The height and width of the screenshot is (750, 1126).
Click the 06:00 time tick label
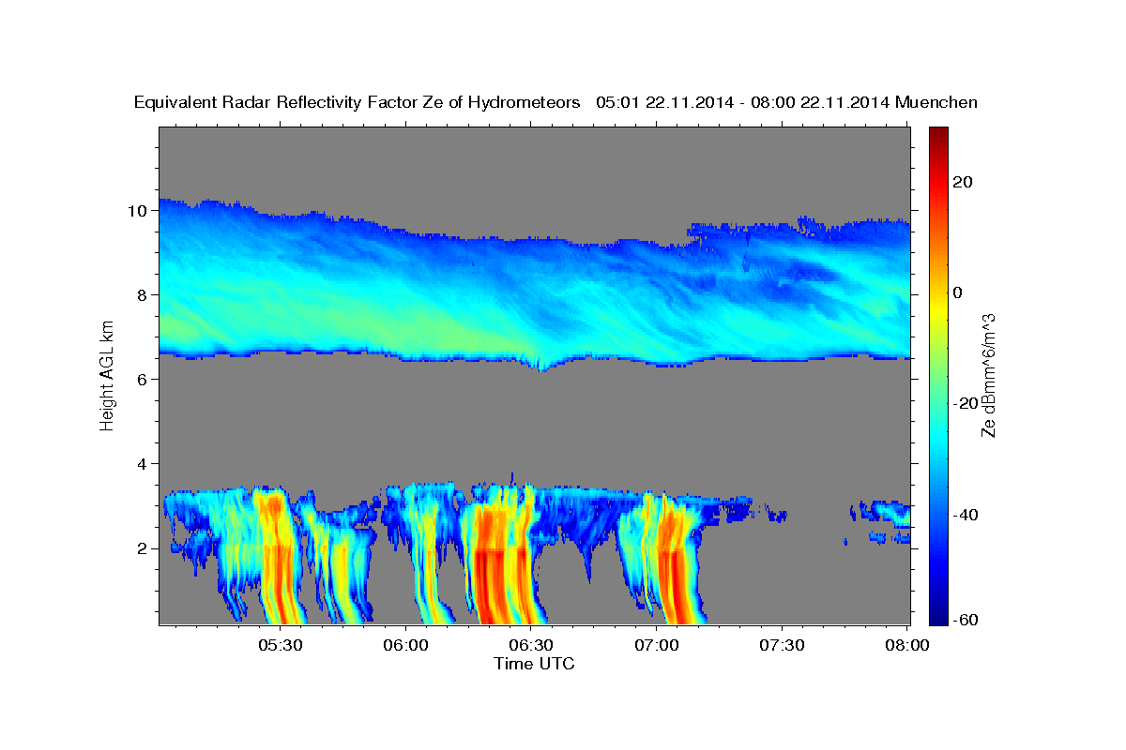[406, 645]
